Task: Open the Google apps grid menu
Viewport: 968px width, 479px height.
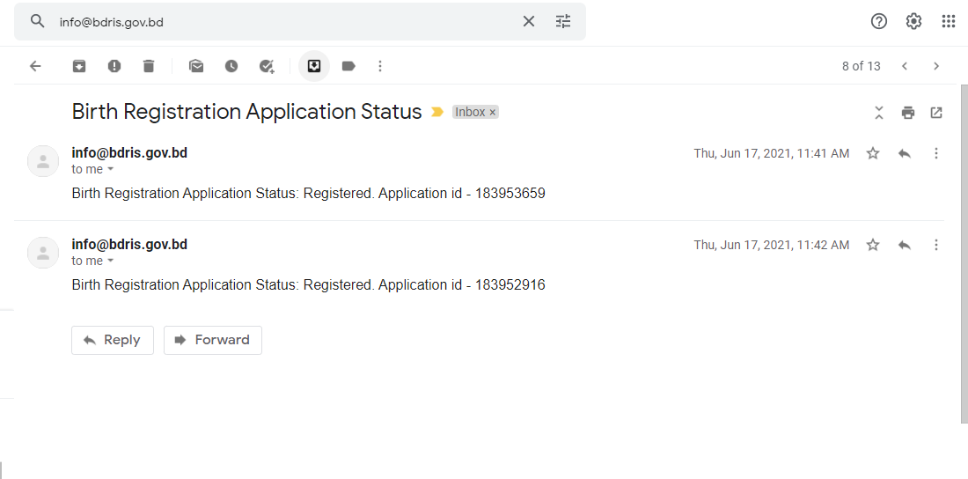Action: [x=949, y=21]
